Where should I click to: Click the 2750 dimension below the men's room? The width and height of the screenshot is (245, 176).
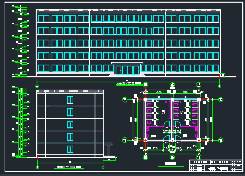click(x=155, y=148)
